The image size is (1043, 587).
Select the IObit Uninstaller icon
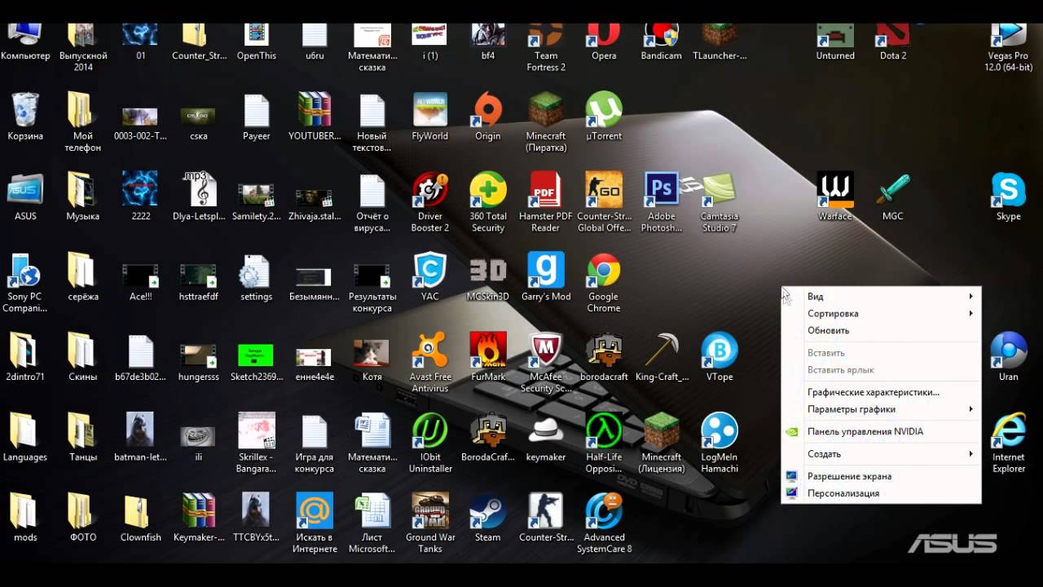pyautogui.click(x=430, y=442)
